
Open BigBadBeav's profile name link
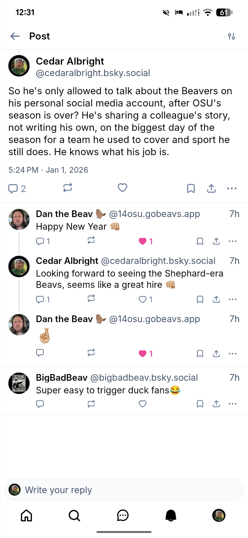point(62,378)
